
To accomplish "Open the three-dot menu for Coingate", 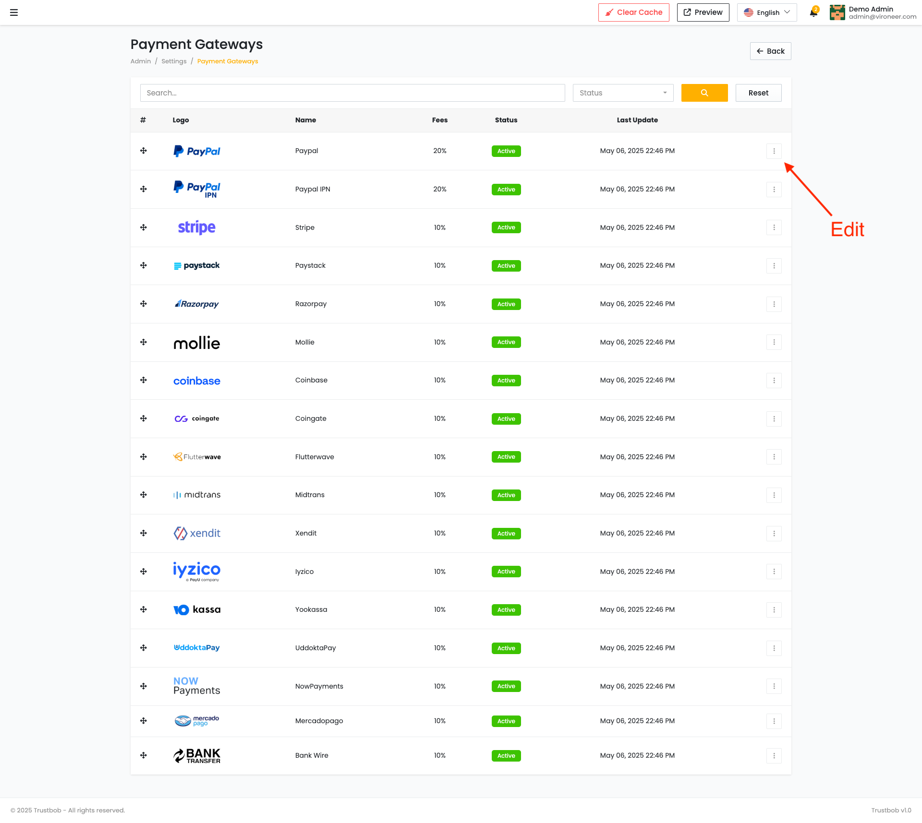I will 774,419.
